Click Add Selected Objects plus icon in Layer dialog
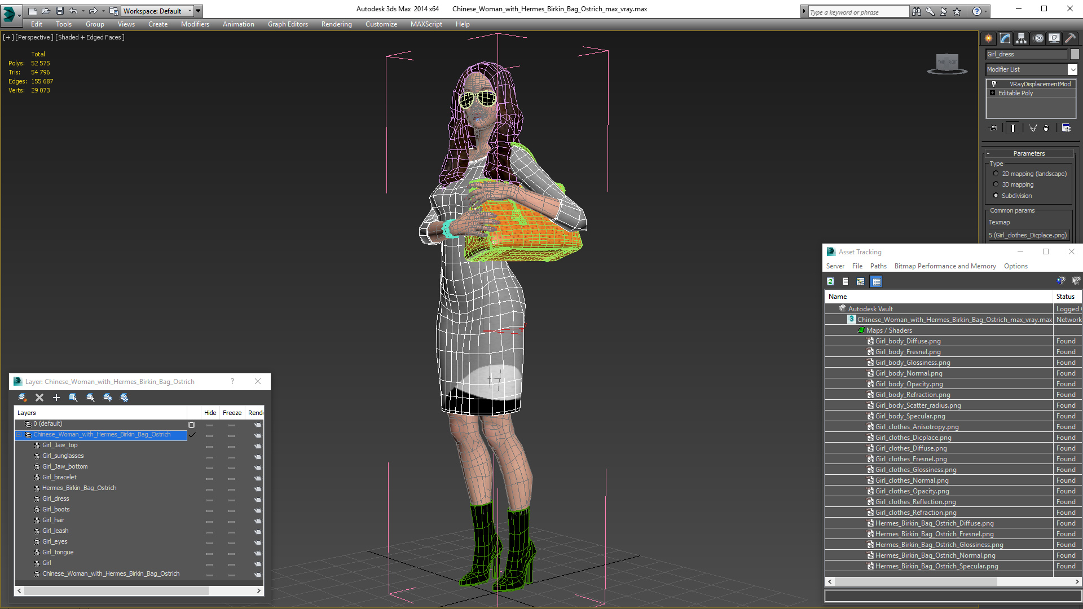Image resolution: width=1083 pixels, height=609 pixels. click(56, 398)
